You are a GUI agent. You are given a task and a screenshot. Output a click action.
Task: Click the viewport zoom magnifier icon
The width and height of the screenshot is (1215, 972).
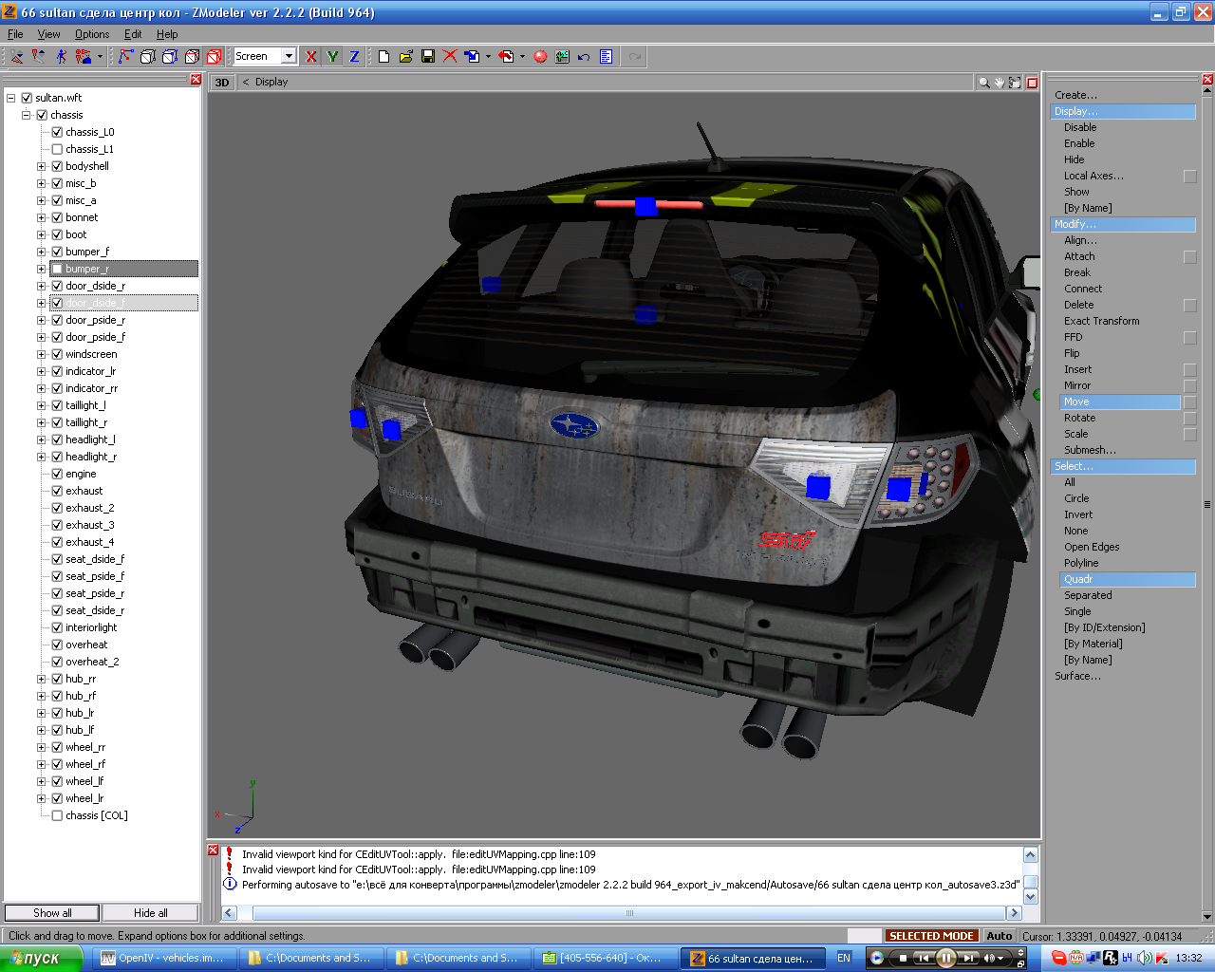click(x=984, y=83)
